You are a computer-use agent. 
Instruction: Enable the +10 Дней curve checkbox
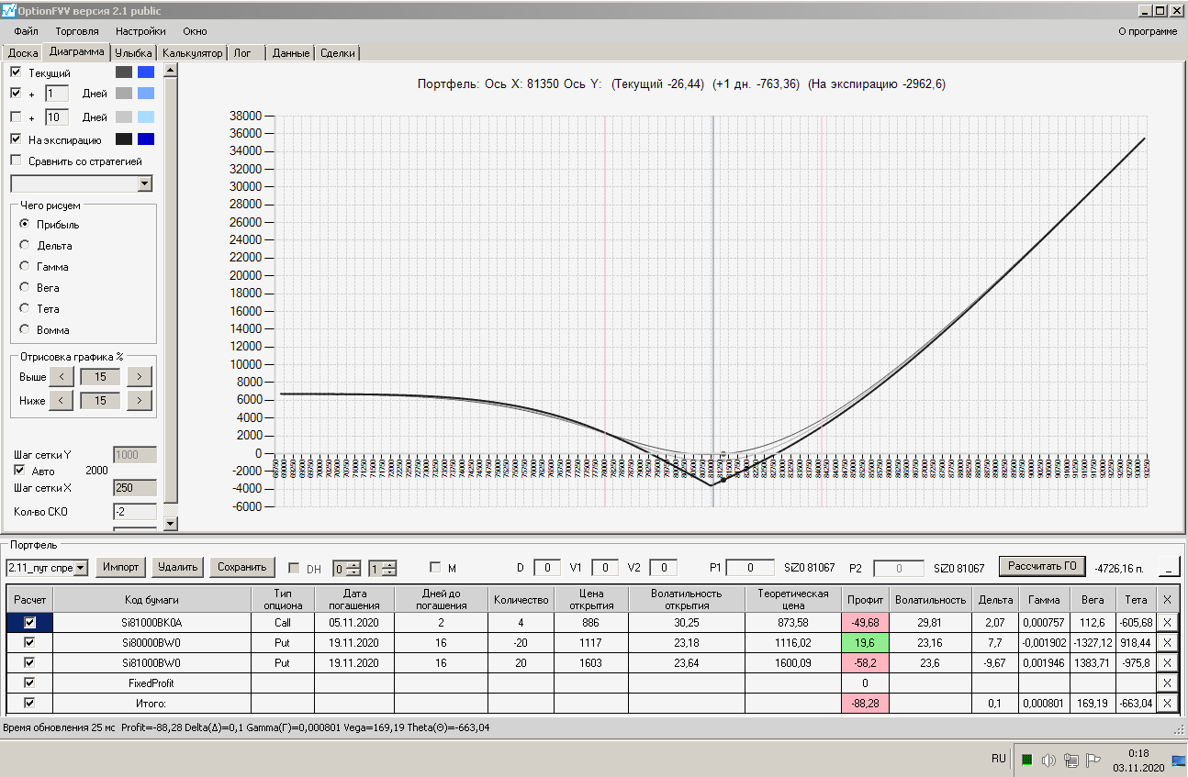(x=16, y=117)
